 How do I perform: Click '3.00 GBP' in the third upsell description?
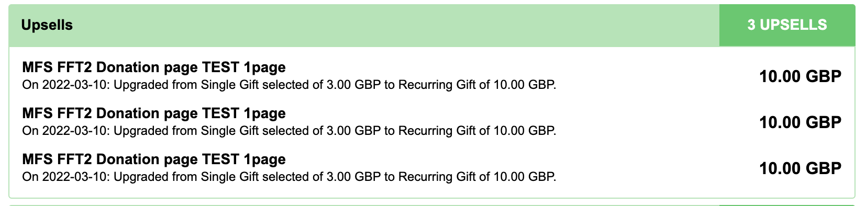click(353, 177)
